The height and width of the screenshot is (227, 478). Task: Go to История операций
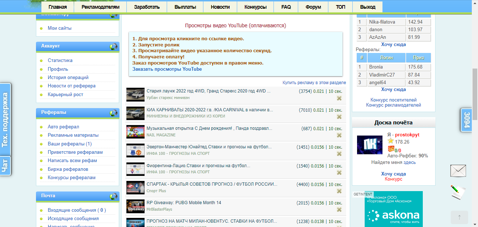(x=68, y=77)
